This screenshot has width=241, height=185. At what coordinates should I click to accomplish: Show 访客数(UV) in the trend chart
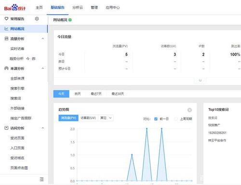pos(88,118)
